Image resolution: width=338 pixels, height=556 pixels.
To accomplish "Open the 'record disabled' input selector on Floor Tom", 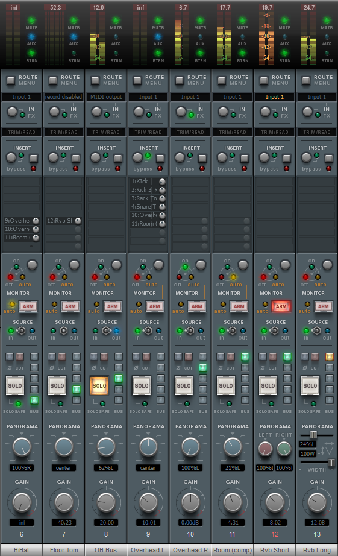I will pos(64,97).
